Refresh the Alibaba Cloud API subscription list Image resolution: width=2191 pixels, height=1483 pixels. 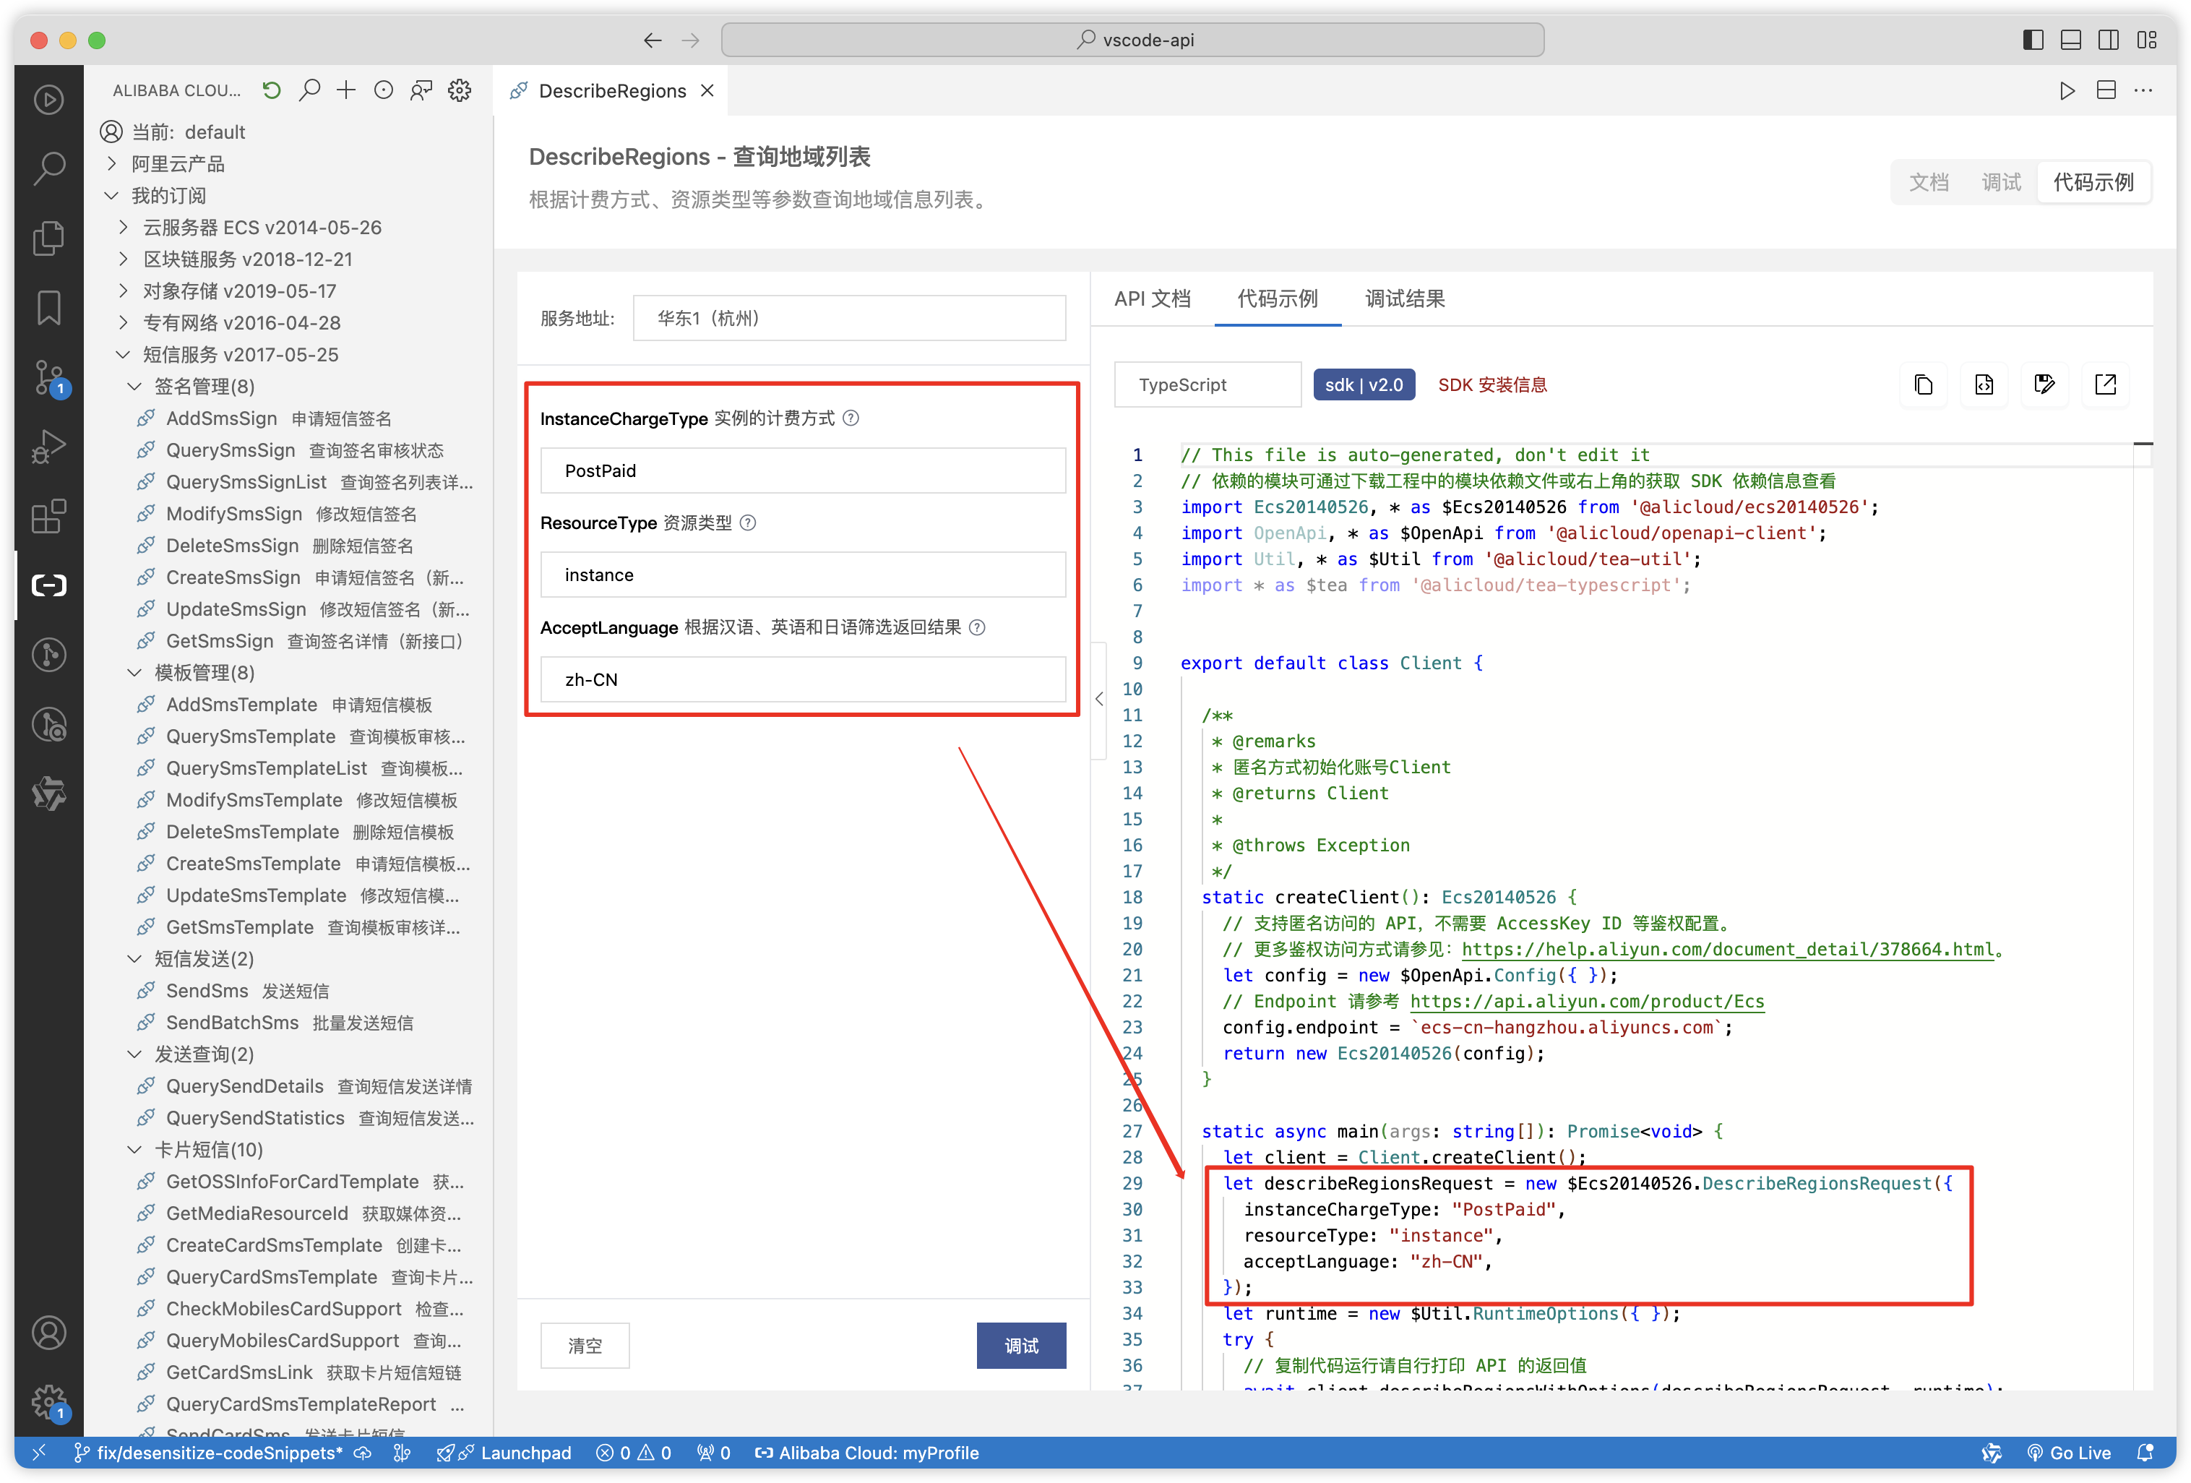point(272,90)
